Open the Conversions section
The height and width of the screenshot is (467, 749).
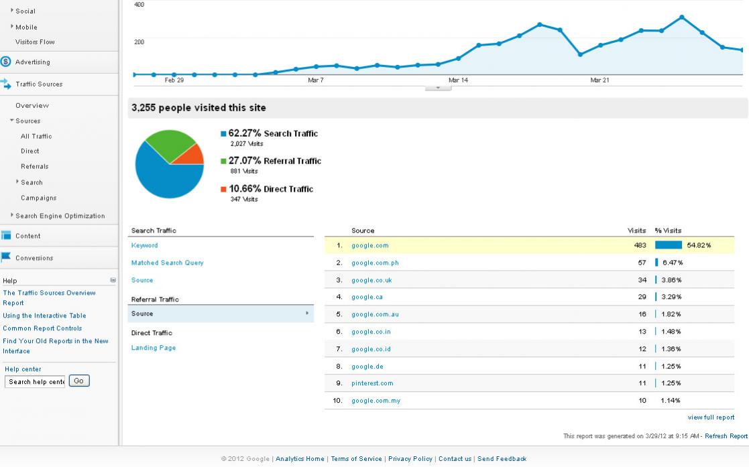(34, 258)
